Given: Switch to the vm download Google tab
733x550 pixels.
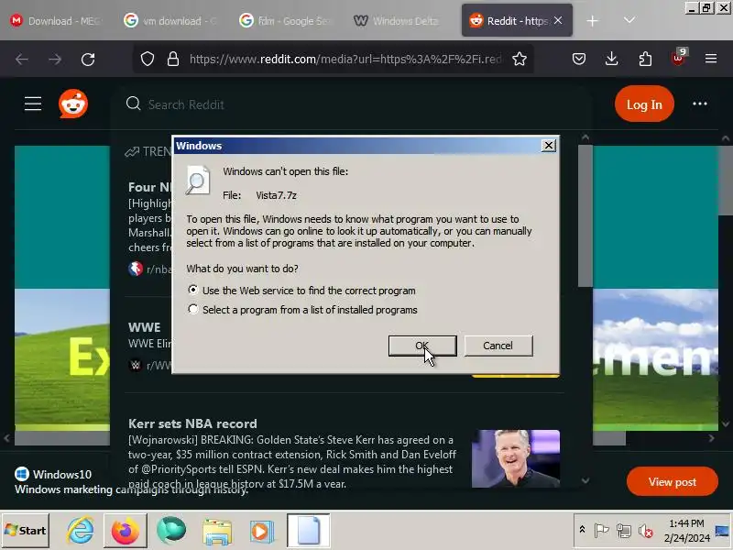Looking at the screenshot, I should pyautogui.click(x=171, y=20).
